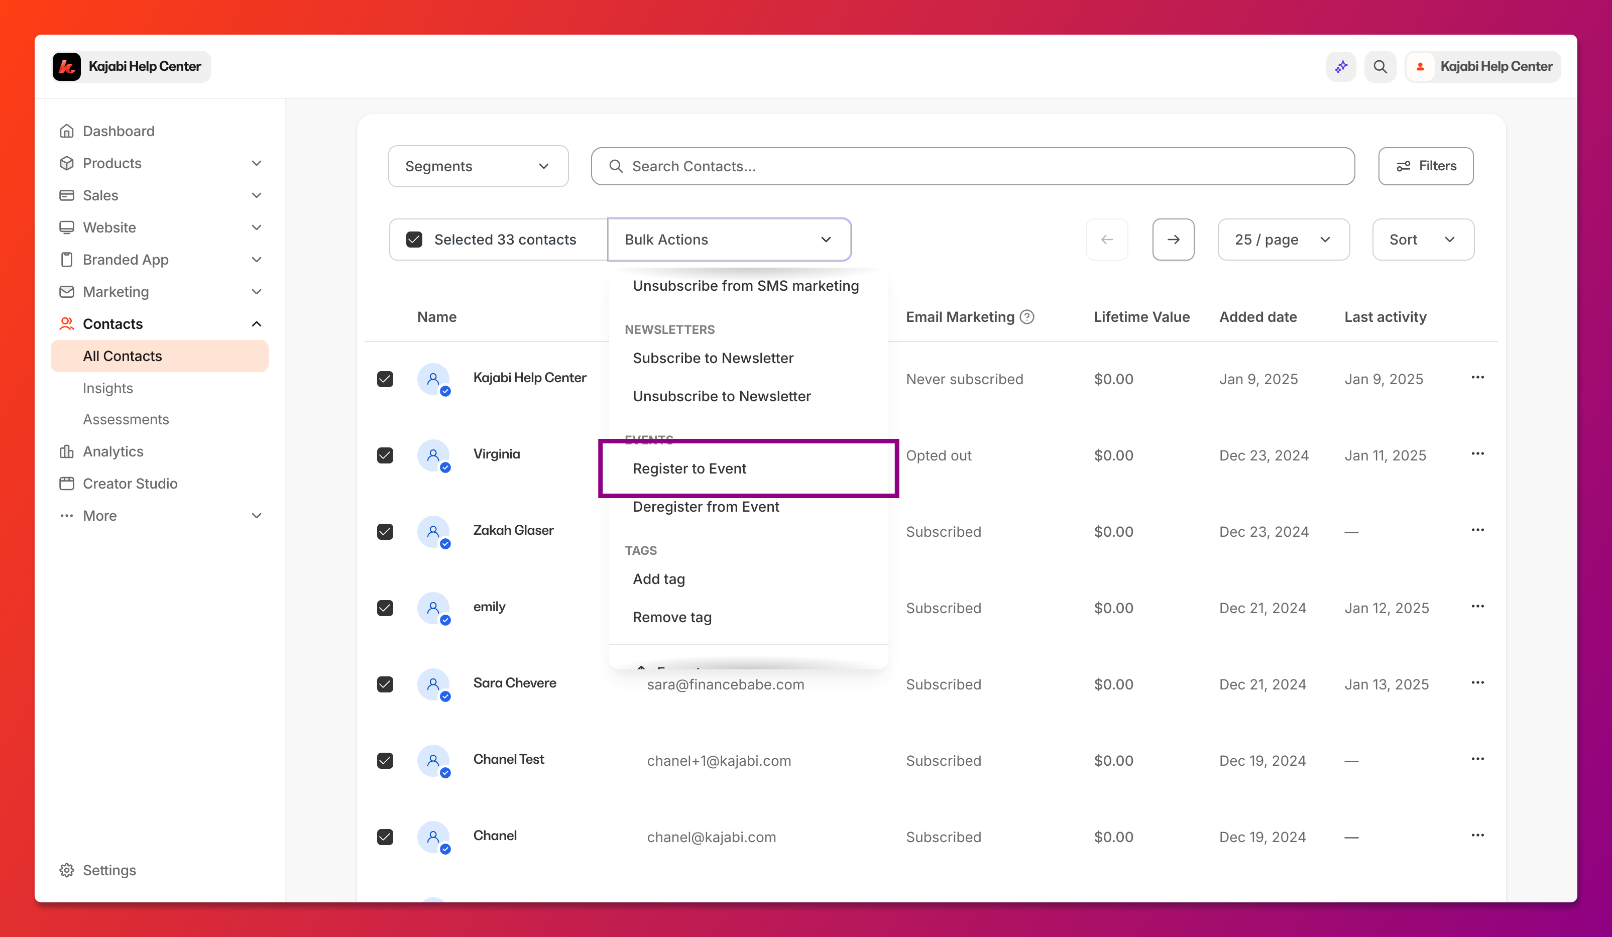Viewport: 1612px width, 937px height.
Task: Open the Sort dropdown
Action: [x=1423, y=239]
